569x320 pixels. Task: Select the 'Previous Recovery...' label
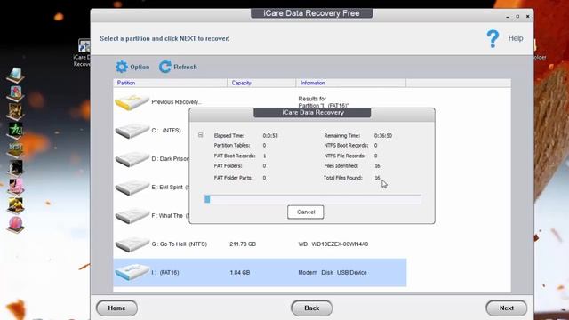click(176, 102)
